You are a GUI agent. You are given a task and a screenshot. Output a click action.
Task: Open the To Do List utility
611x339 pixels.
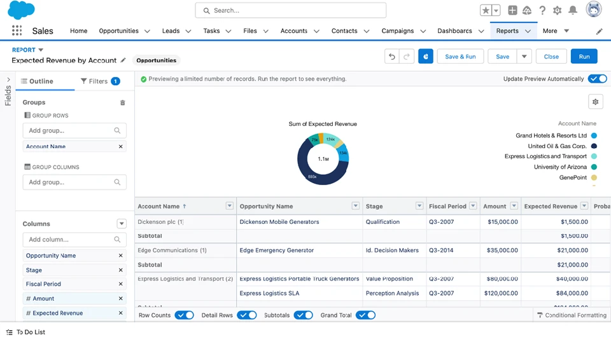25,332
